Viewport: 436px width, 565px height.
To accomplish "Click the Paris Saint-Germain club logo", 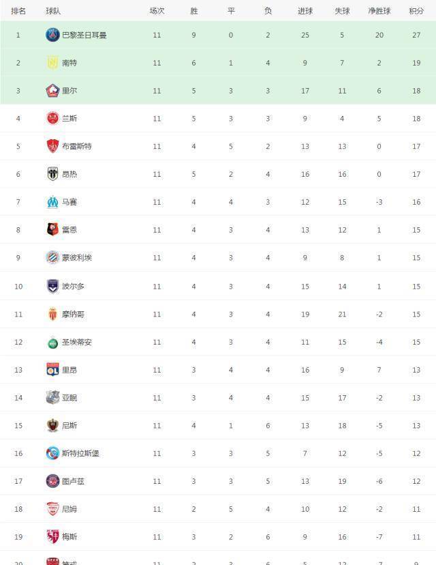I will pos(52,35).
